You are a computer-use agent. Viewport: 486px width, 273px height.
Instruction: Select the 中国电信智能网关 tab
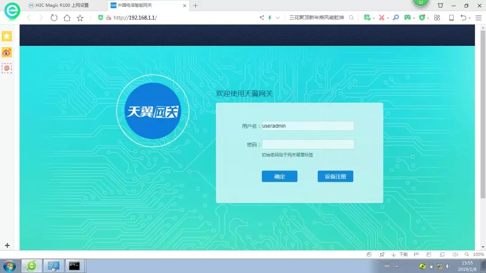135,5
